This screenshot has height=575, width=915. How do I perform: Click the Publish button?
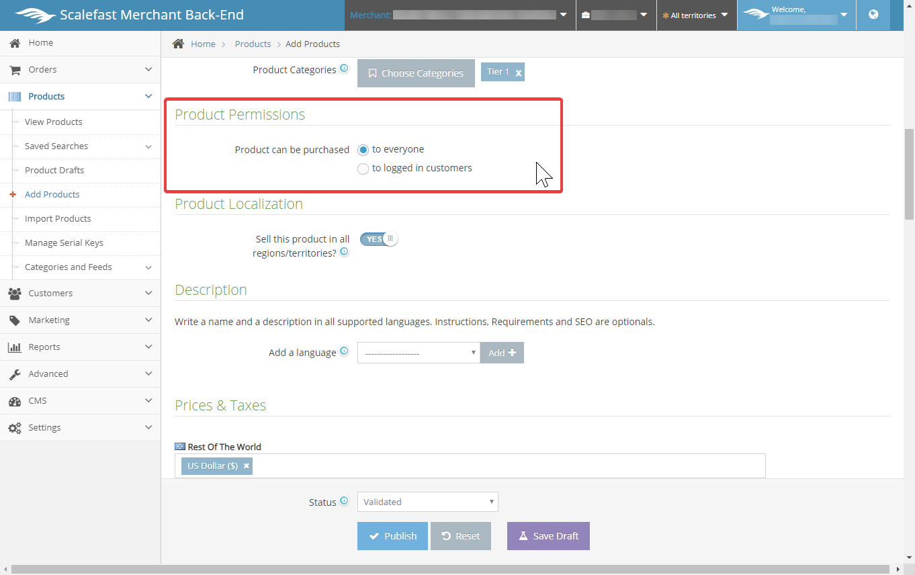click(x=392, y=536)
